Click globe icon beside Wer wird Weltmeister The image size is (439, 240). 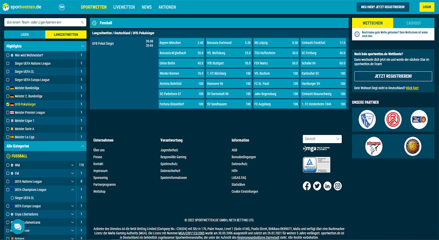click(x=12, y=55)
